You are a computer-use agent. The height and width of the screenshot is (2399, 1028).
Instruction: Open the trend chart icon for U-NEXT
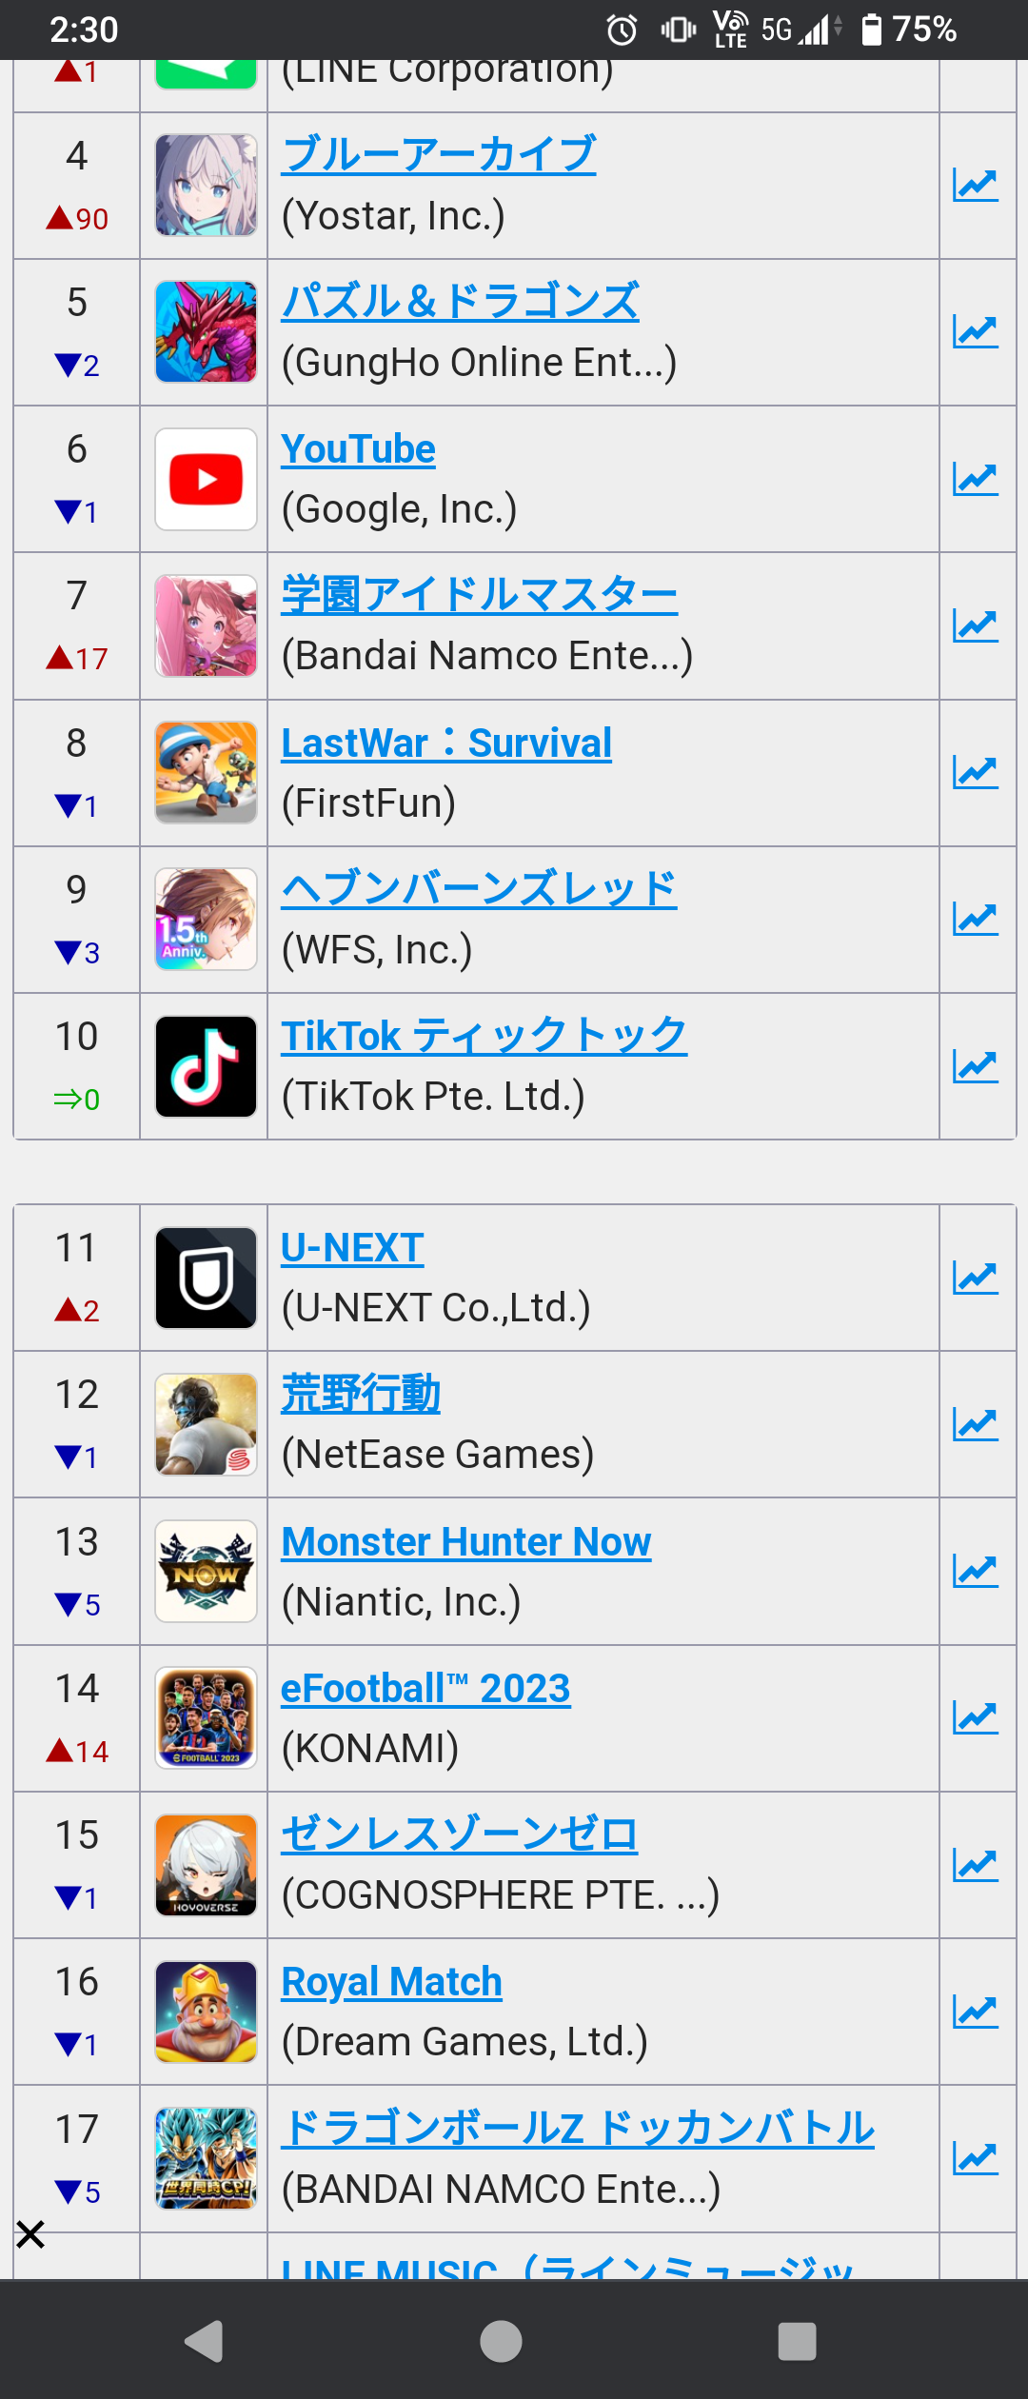[976, 1278]
